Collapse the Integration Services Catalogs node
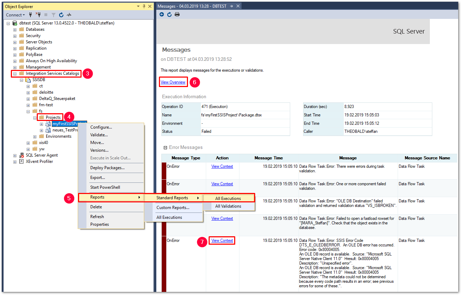The image size is (461, 295). [15, 73]
